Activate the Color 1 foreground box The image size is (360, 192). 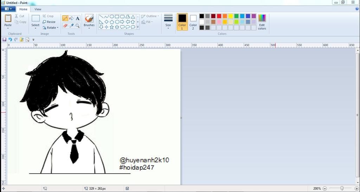pyautogui.click(x=182, y=21)
